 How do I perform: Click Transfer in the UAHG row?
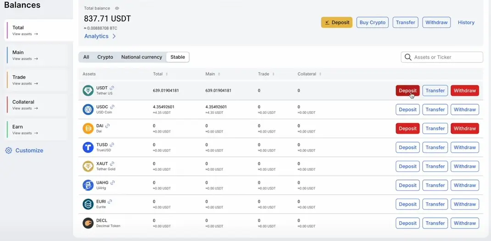435,185
